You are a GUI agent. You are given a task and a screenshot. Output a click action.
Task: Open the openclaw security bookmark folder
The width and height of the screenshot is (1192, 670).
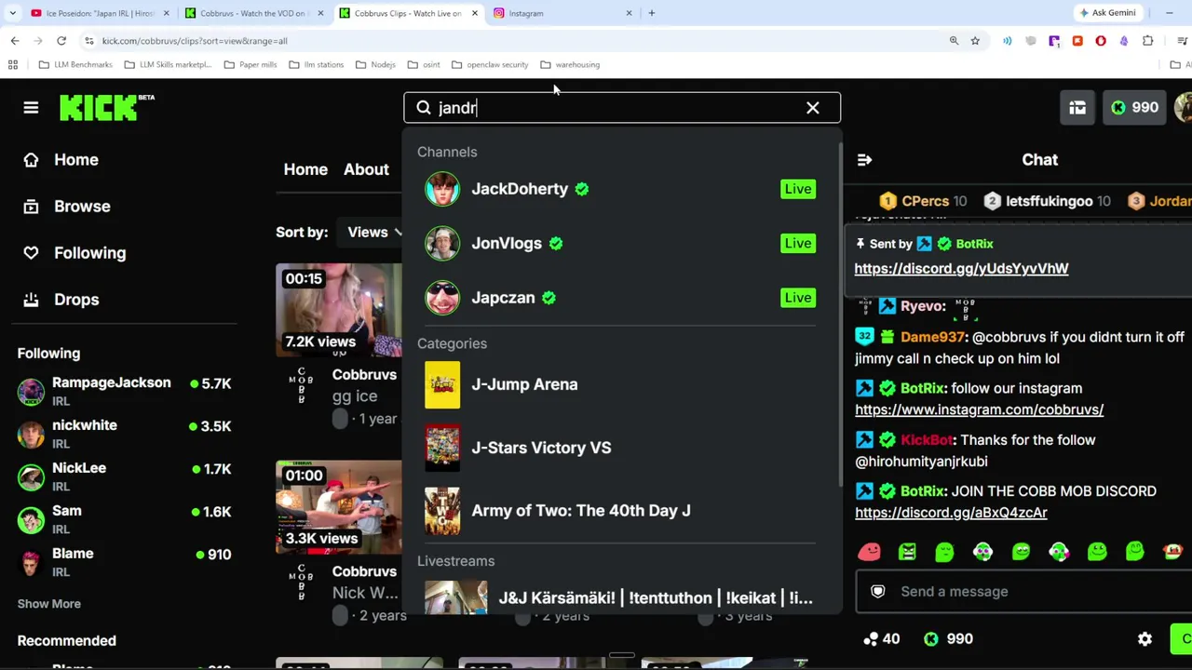(490, 65)
